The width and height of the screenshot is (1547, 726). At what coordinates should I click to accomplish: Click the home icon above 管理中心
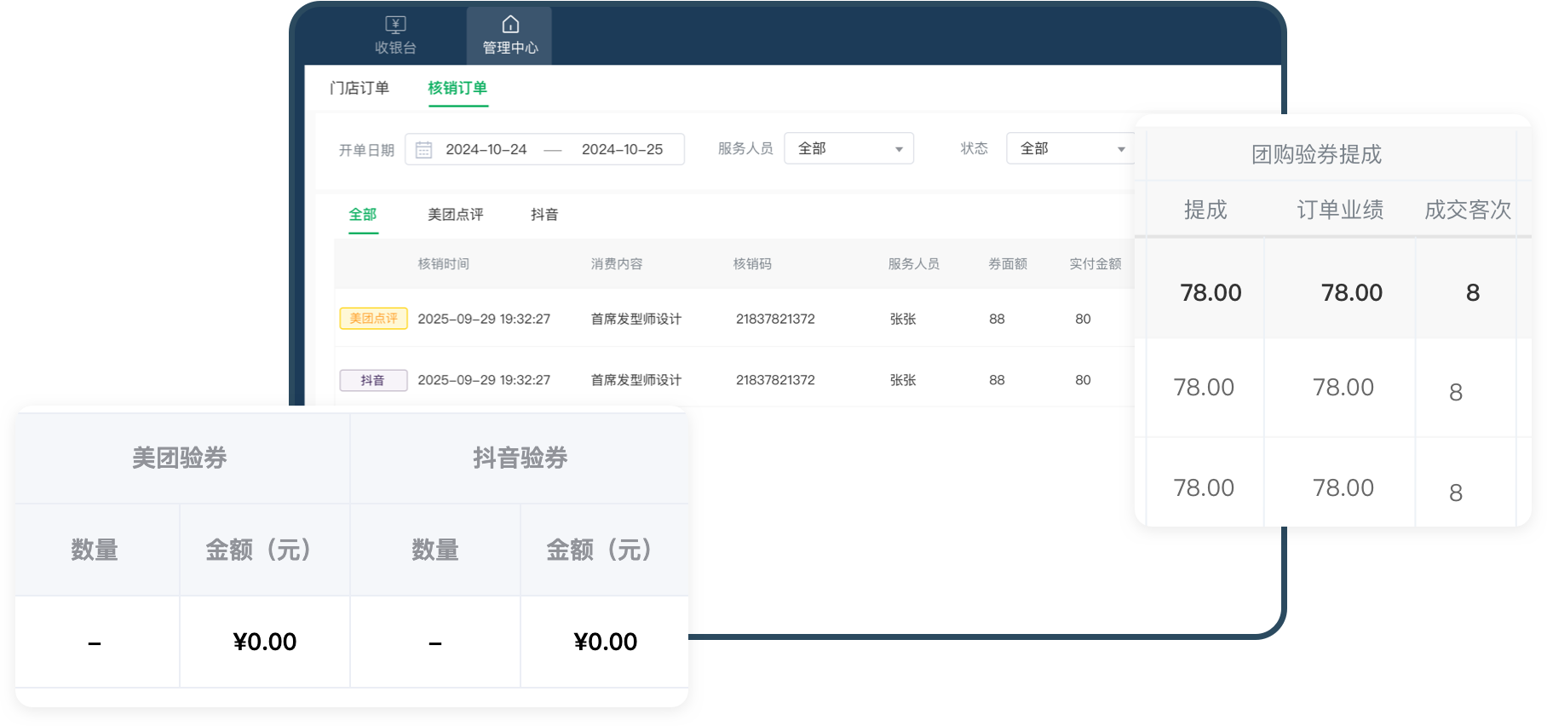click(510, 24)
